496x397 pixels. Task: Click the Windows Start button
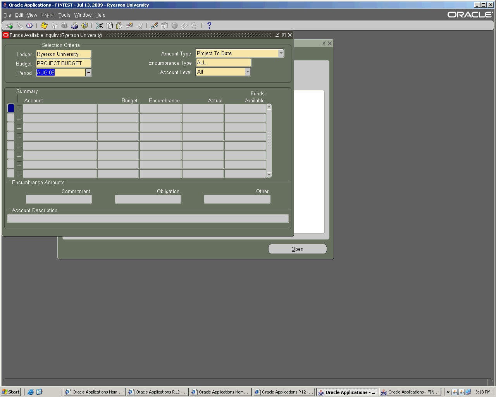pos(11,392)
